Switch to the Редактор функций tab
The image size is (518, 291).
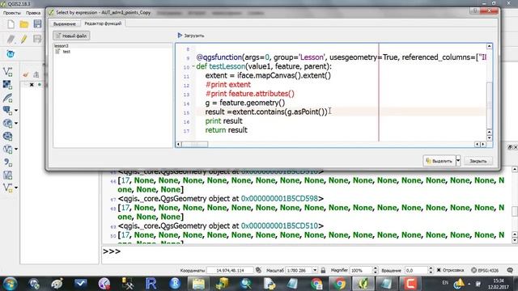point(103,23)
